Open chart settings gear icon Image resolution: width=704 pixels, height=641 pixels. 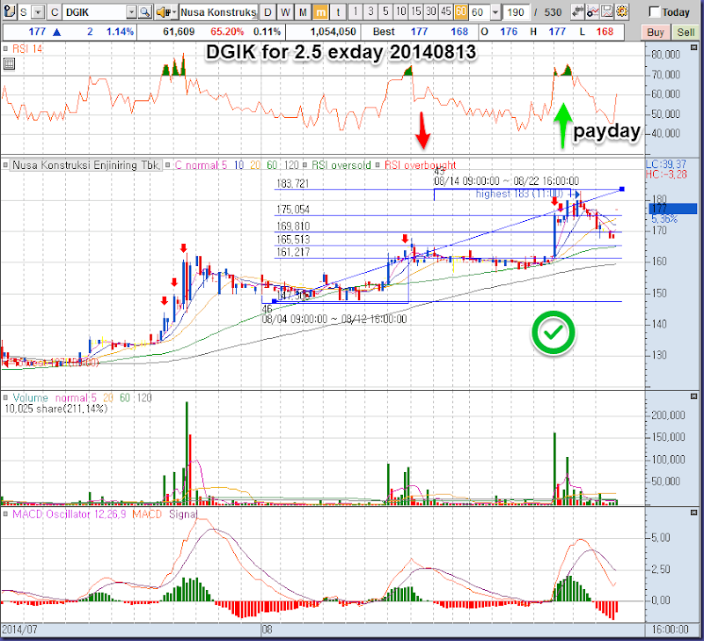point(622,11)
